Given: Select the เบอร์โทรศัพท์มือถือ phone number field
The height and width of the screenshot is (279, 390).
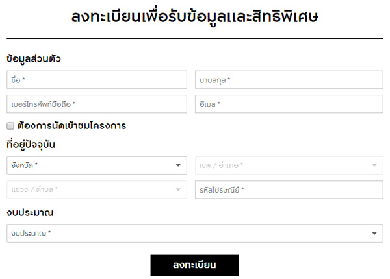Looking at the screenshot, I should click(96, 104).
